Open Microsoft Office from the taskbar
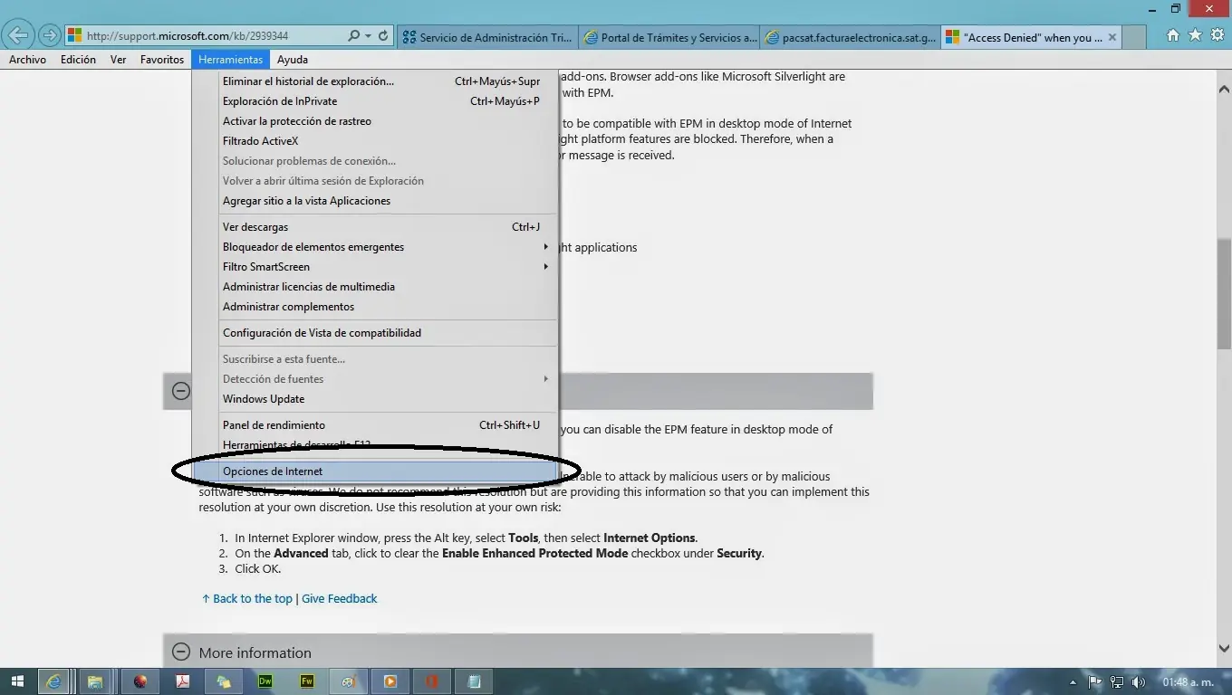Image resolution: width=1232 pixels, height=695 pixels. tap(432, 681)
